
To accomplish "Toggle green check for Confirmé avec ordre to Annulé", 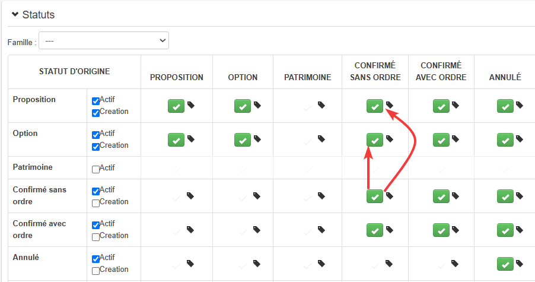I will tap(505, 230).
